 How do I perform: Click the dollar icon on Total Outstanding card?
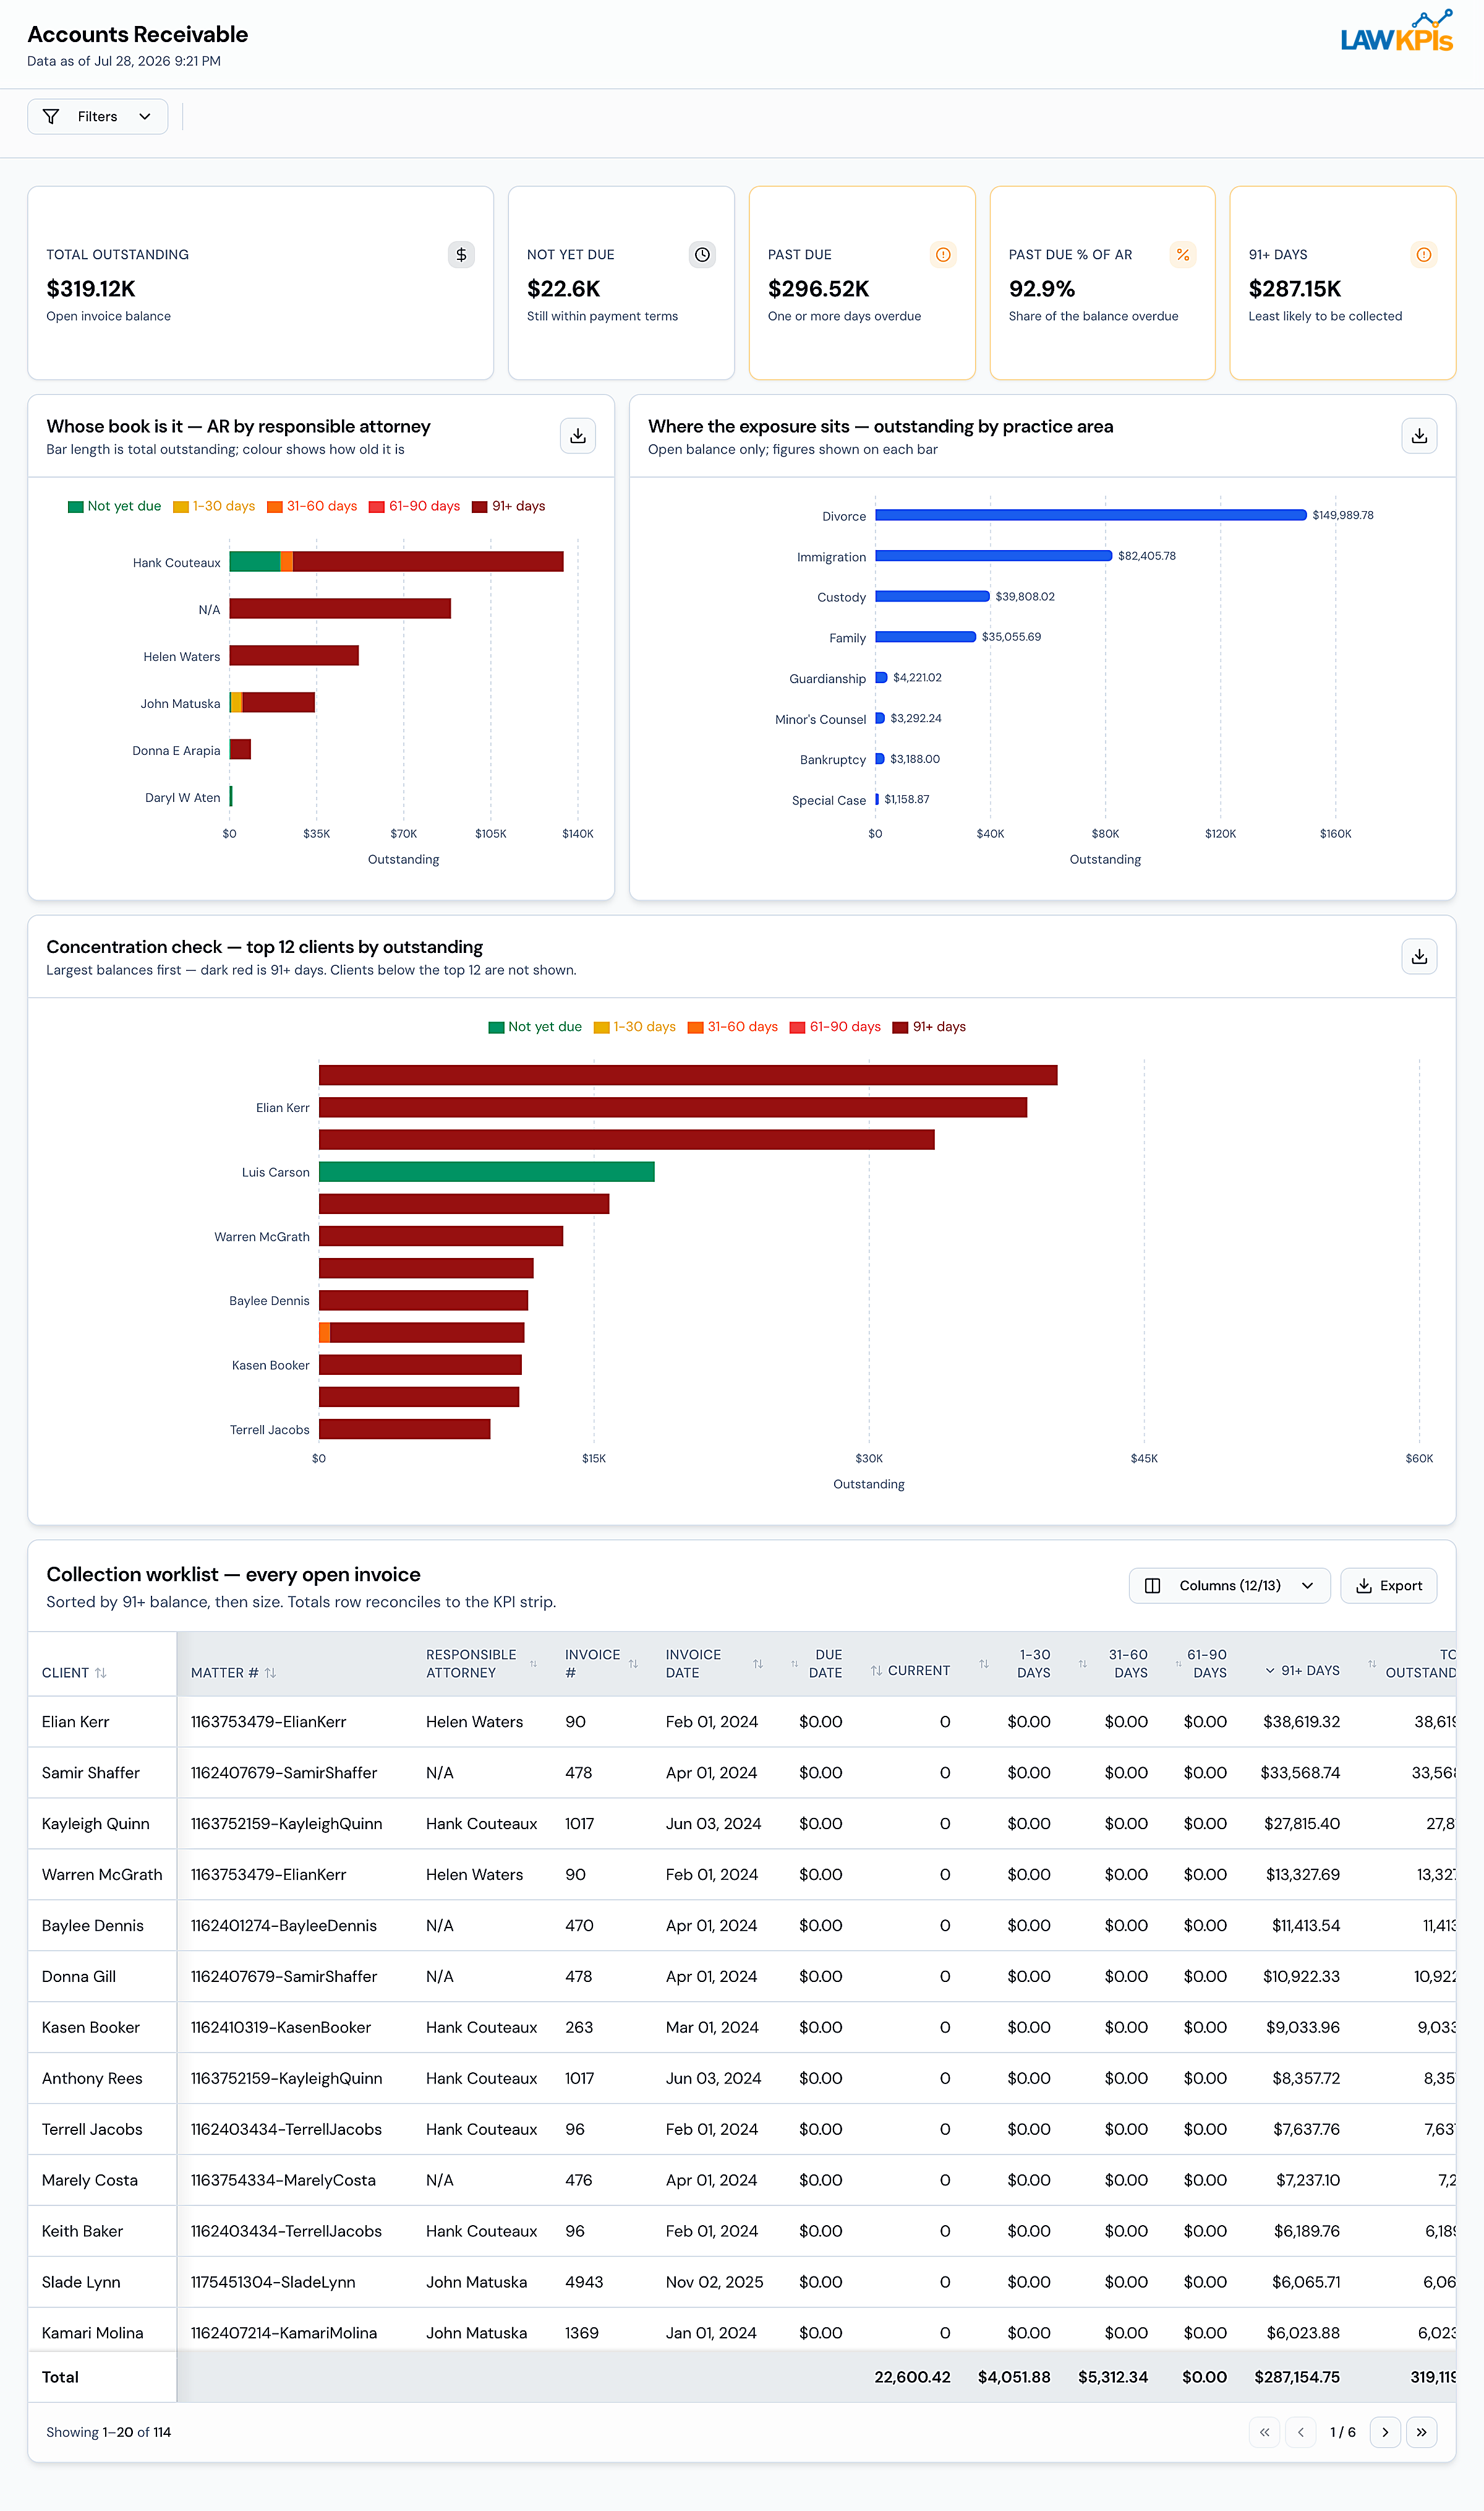[461, 254]
